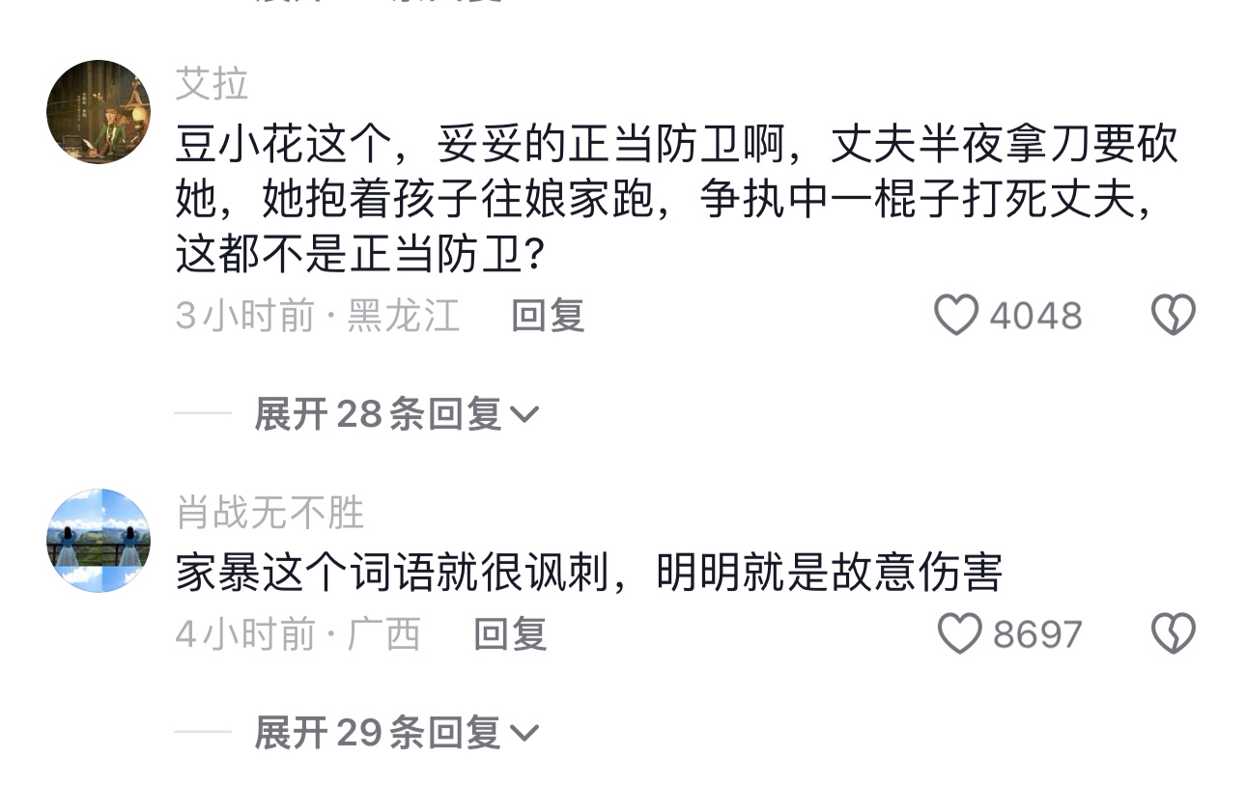Click the 4小时前·广西 timestamp
1246x787 pixels.
pos(297,633)
